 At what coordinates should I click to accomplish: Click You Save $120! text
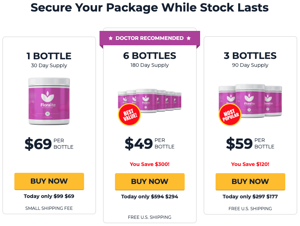(x=250, y=164)
